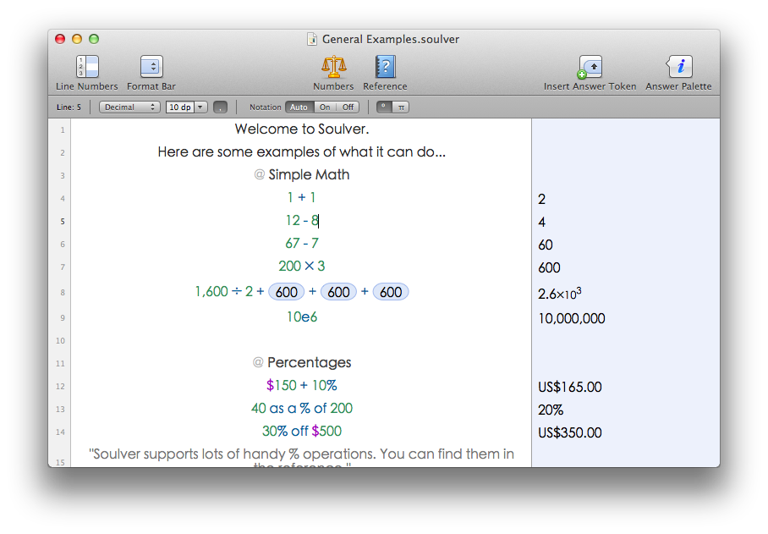Click the answer "4" for line 5
This screenshot has width=768, height=534.
pos(541,222)
